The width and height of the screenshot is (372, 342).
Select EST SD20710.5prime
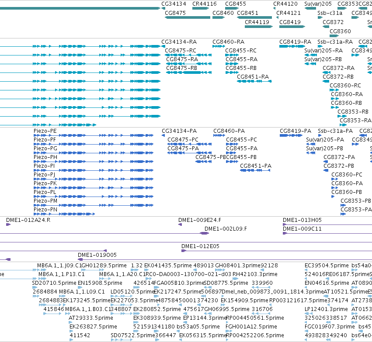pyautogui.click(x=54, y=283)
